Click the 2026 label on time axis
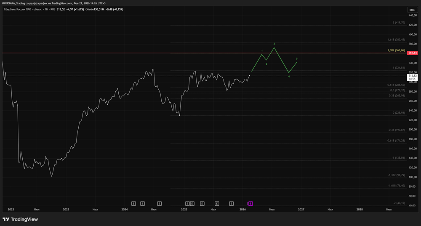 243,209
